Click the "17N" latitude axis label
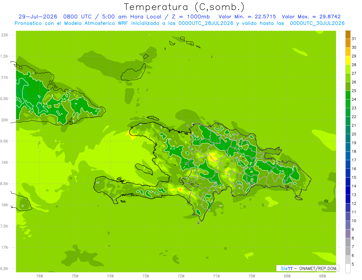The image size is (362, 280). (x=4, y=247)
